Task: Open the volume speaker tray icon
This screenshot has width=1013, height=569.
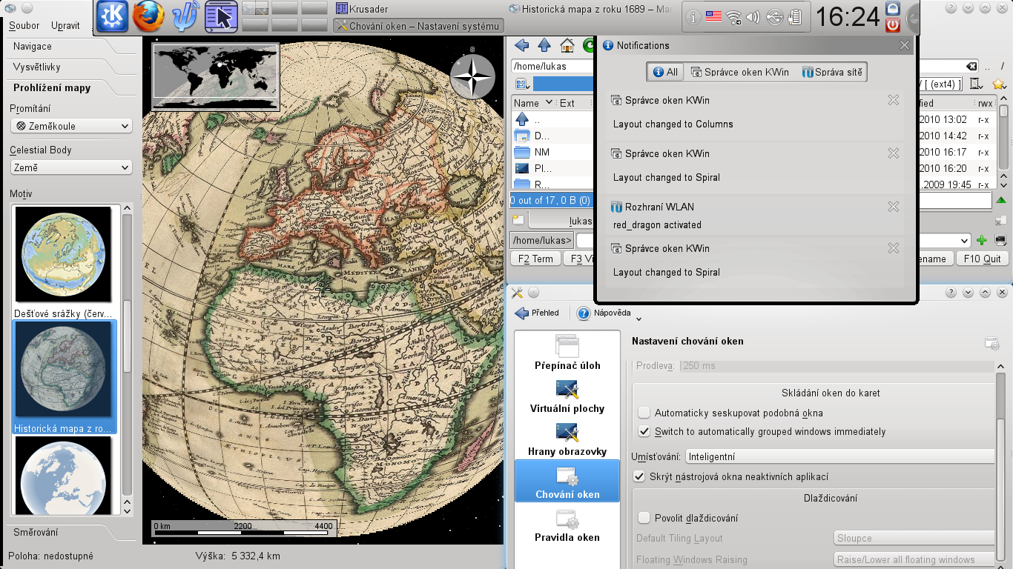Action: pyautogui.click(x=753, y=16)
